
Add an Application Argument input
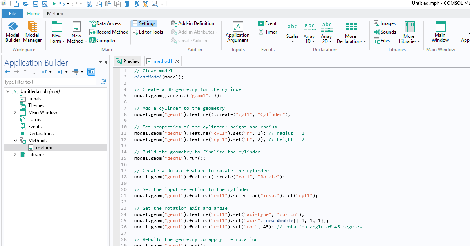[237, 32]
